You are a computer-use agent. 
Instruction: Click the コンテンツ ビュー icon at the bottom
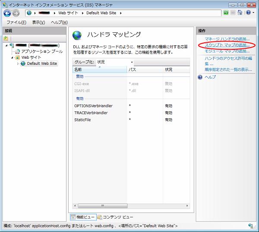(x=100, y=217)
